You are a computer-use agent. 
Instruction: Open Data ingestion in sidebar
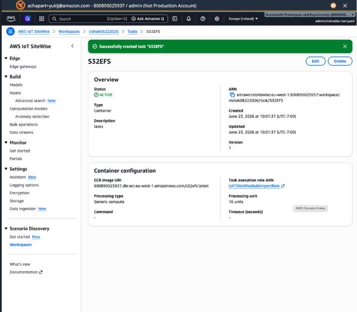click(22, 209)
